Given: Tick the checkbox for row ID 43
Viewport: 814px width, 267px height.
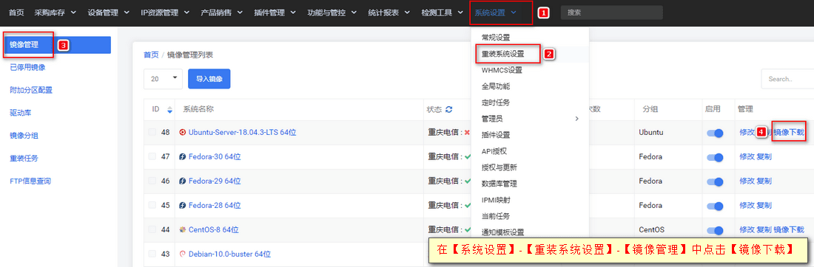Looking at the screenshot, I should 152,254.
